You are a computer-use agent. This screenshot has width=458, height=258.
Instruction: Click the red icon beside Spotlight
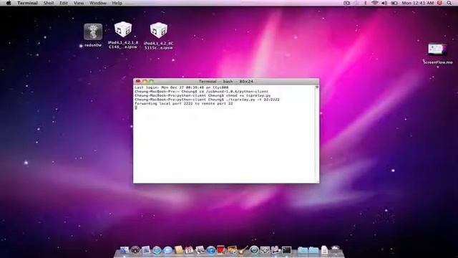(x=439, y=3)
